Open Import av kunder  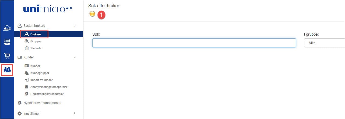pos(41,80)
